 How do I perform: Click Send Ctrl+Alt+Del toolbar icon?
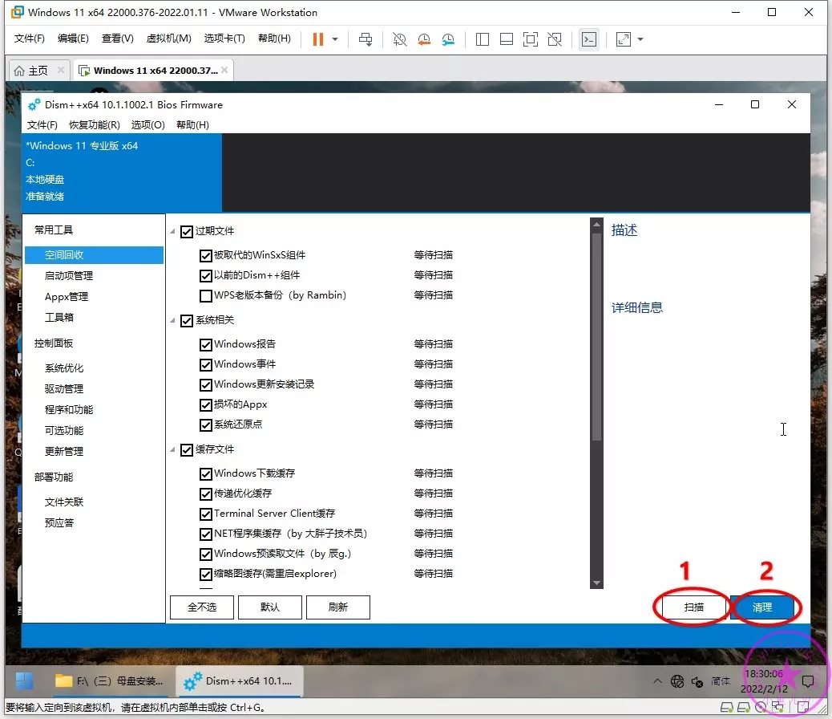[366, 39]
